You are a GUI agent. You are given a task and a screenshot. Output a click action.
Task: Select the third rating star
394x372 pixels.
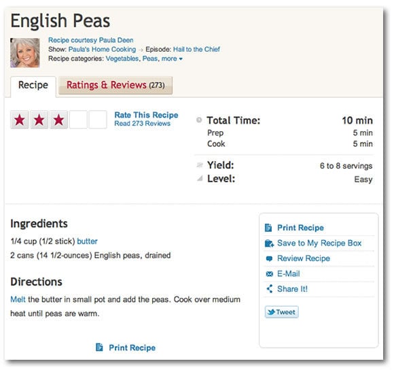58,120
